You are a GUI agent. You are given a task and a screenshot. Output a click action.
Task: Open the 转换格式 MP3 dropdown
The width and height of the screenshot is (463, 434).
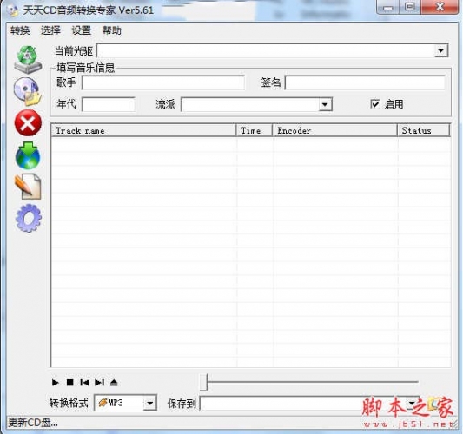(150, 403)
